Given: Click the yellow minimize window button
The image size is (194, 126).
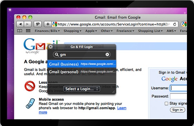Looking at the screenshot, I should [x=24, y=17].
